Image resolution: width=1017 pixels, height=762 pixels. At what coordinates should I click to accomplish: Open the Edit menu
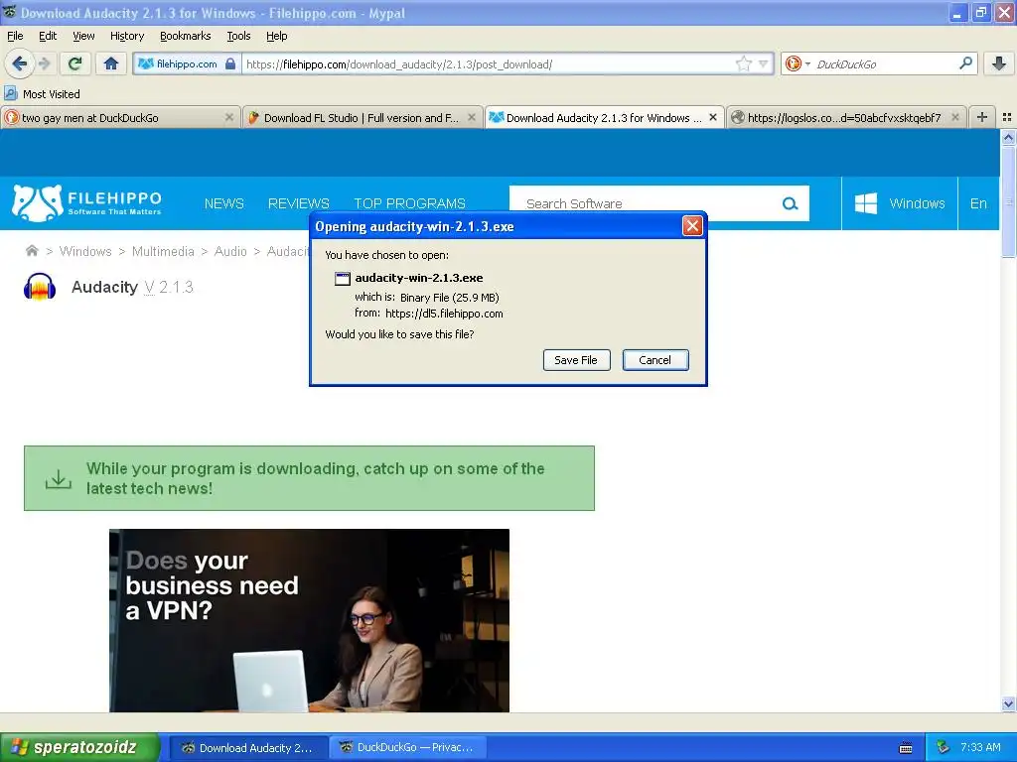(x=48, y=36)
